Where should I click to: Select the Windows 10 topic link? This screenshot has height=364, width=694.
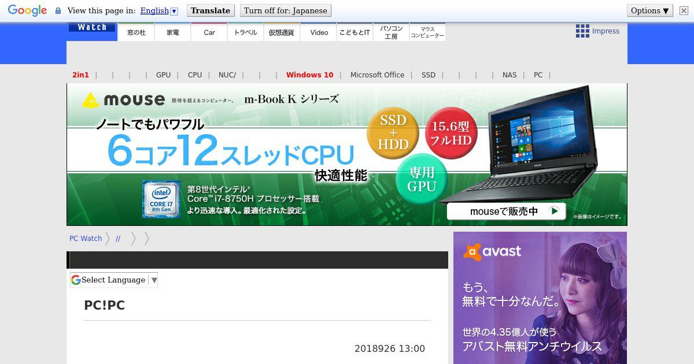[x=309, y=75]
